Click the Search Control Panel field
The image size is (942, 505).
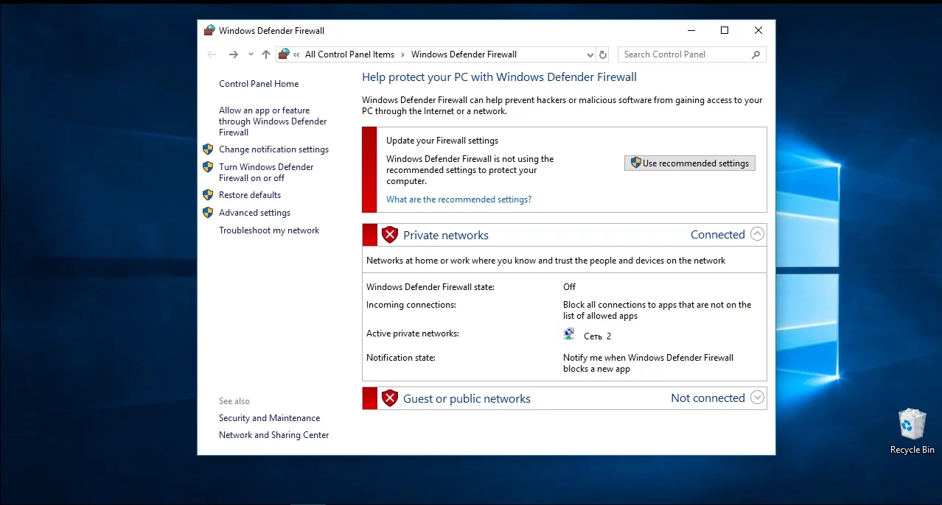(684, 54)
